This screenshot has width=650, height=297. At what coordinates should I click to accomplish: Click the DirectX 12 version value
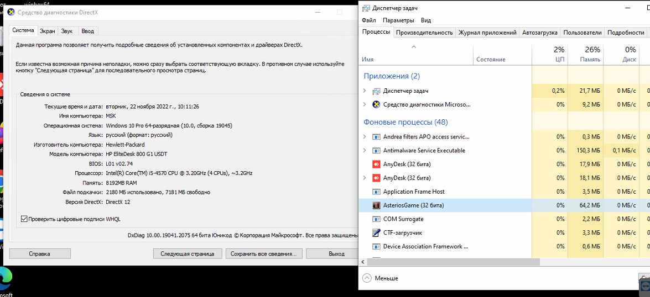[118, 202]
